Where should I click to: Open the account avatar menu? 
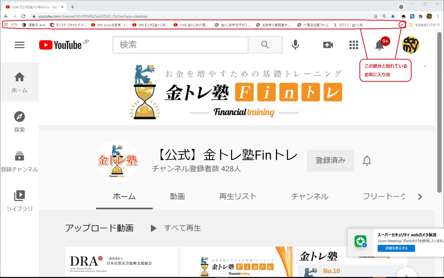tap(411, 45)
